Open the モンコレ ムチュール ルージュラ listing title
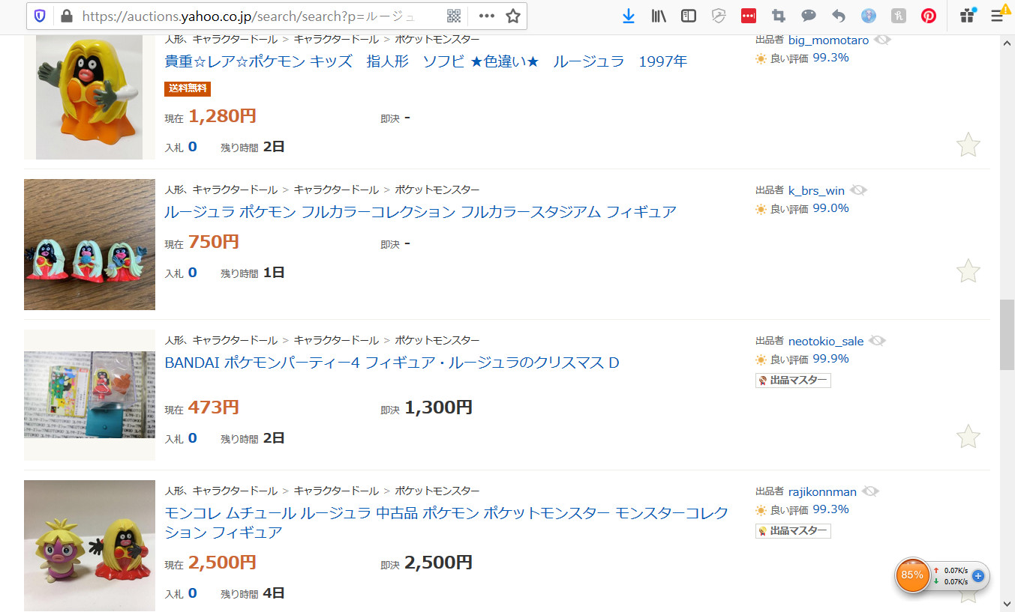This screenshot has width=1015, height=612. 446,523
